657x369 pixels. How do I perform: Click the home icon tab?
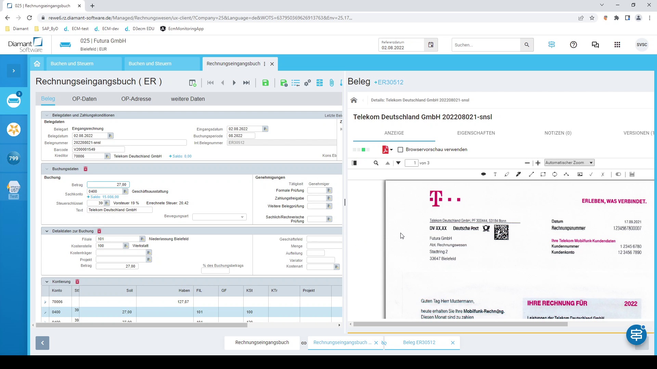click(37, 64)
